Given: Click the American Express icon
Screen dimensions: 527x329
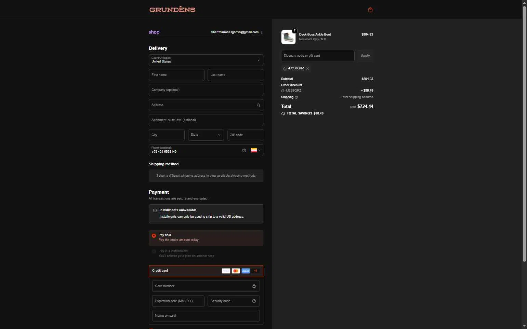Looking at the screenshot, I should point(246,271).
